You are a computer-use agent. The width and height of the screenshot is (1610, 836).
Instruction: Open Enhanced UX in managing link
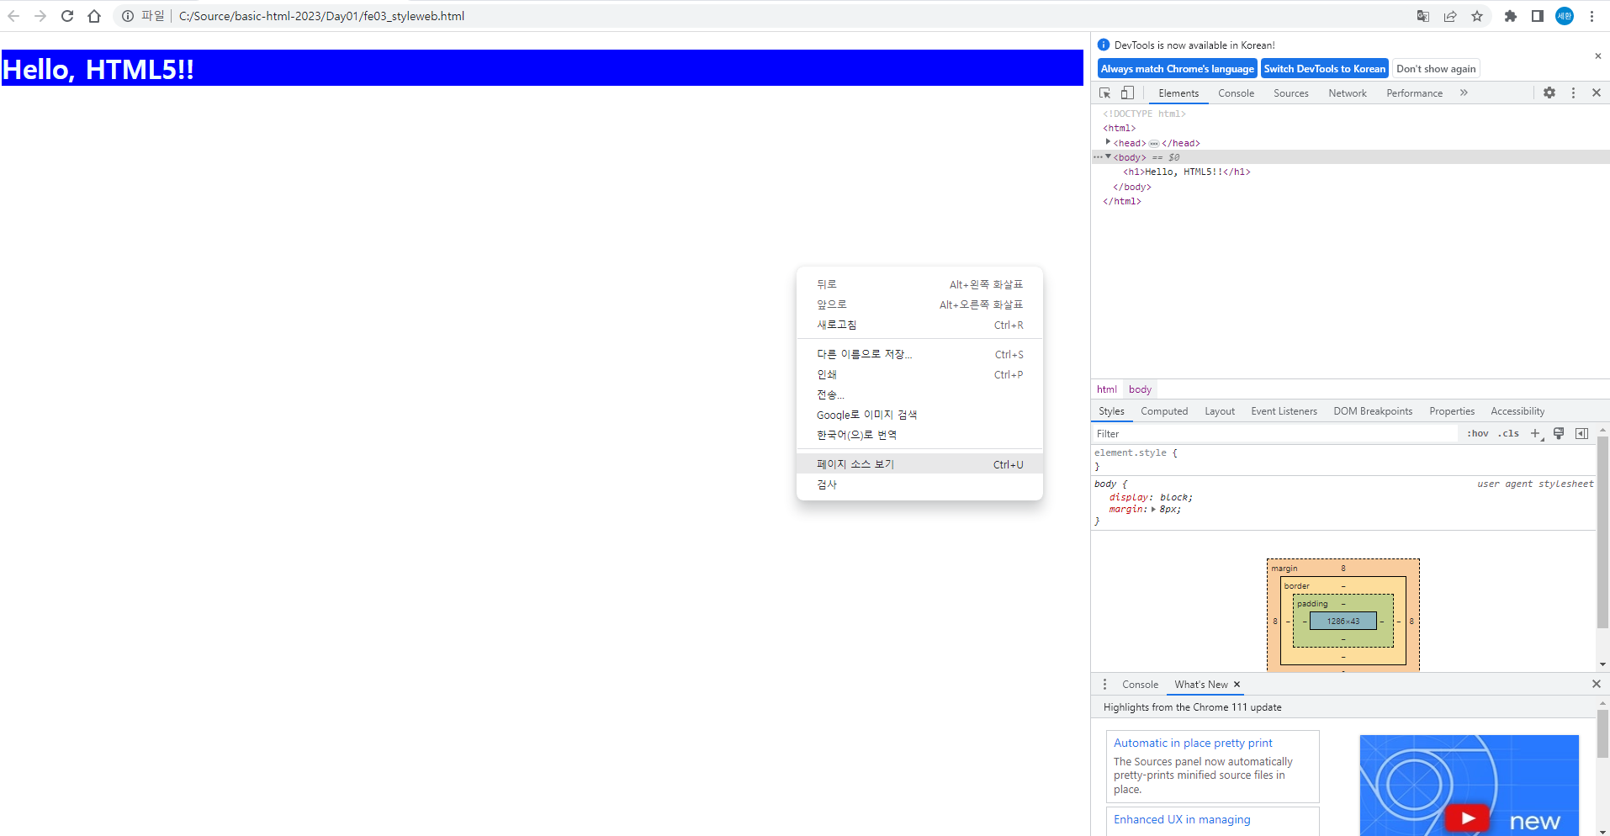(1182, 819)
